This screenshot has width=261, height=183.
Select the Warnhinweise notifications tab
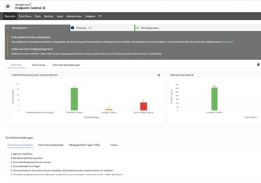[37, 28]
